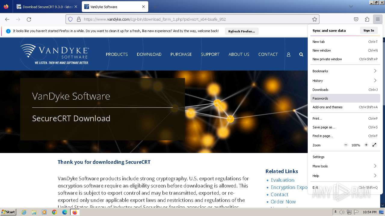Click the Order Now related link
Screen dimensions: 385x216
(283, 202)
